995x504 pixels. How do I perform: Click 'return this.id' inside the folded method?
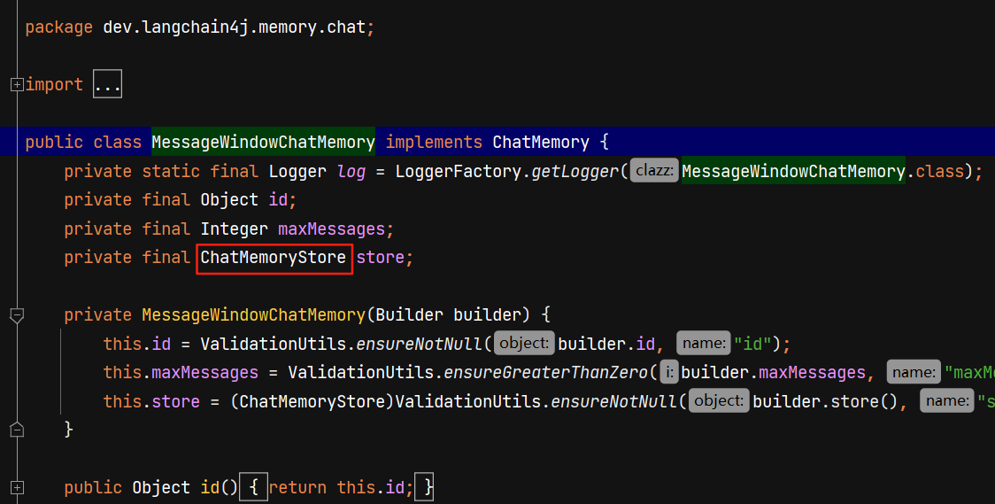click(336, 487)
